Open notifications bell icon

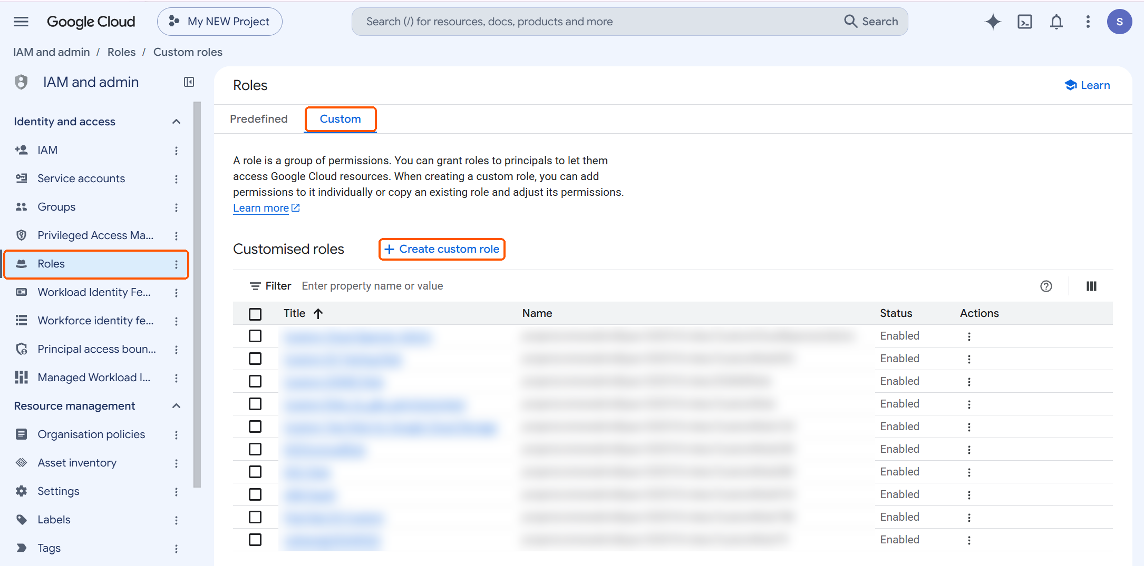click(x=1056, y=22)
